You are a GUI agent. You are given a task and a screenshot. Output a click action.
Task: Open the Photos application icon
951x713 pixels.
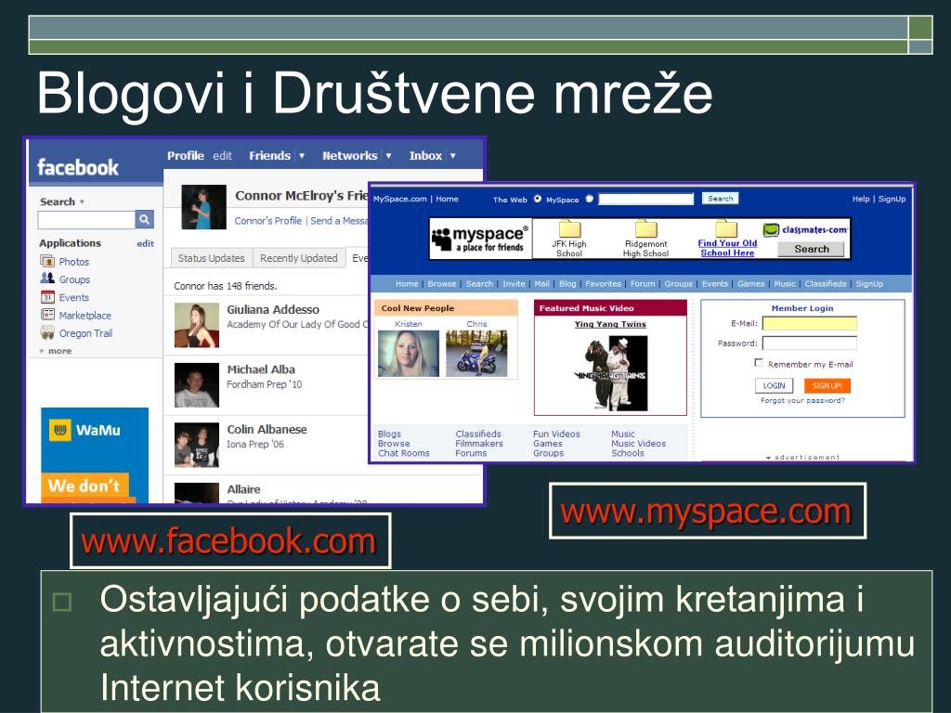coord(47,261)
